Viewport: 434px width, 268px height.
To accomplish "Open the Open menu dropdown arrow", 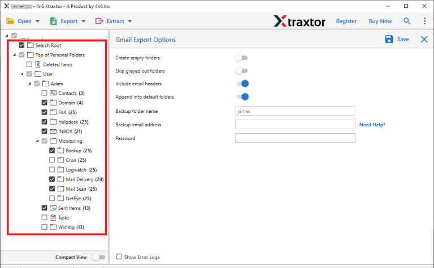I will (x=38, y=21).
